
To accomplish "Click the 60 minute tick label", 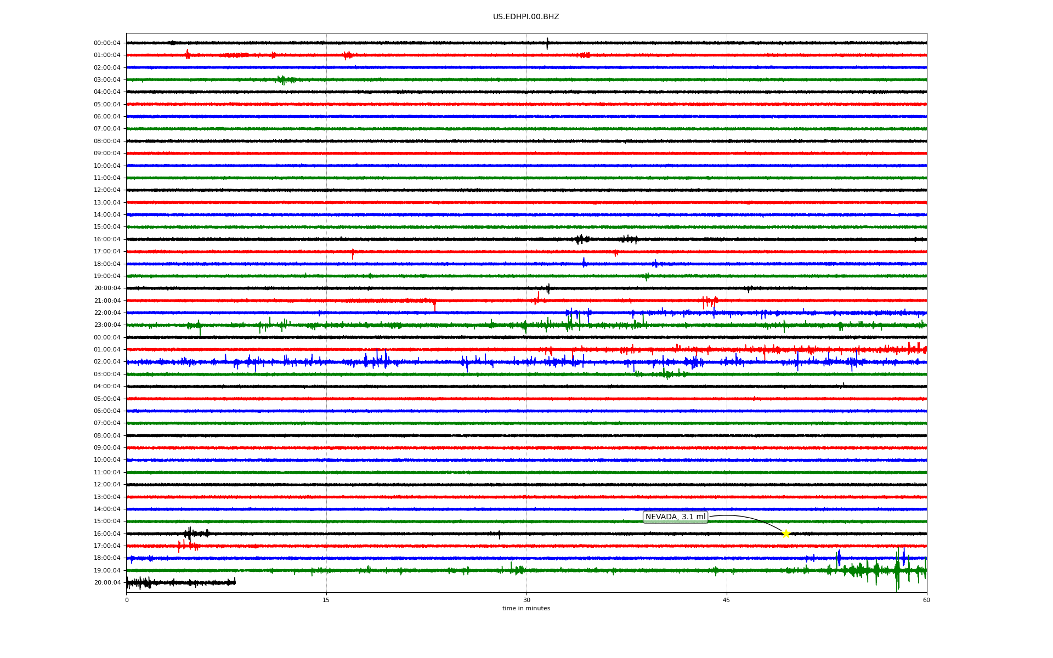I will [x=926, y=600].
